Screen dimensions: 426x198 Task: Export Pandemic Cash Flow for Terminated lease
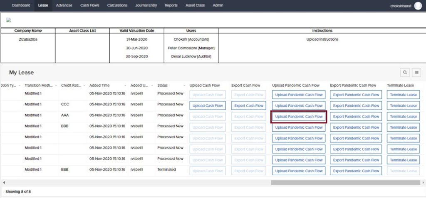pyautogui.click(x=356, y=171)
